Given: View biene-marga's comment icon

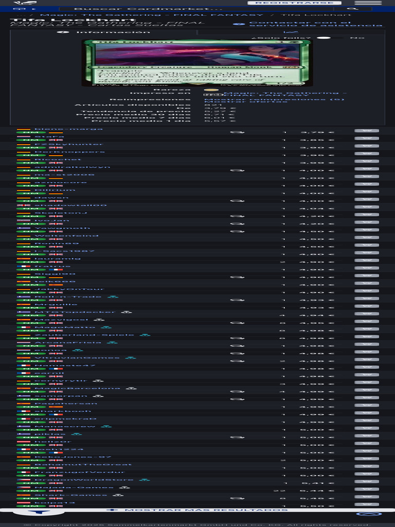Looking at the screenshot, I should pos(237,132).
